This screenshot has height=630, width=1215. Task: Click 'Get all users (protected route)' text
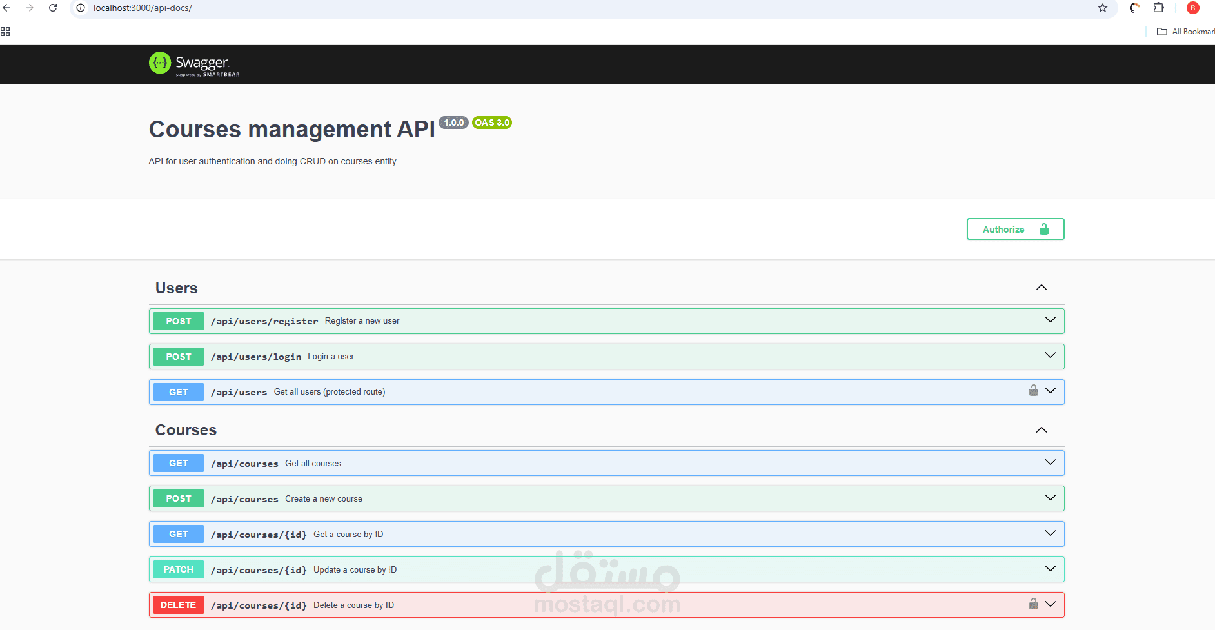pos(330,391)
